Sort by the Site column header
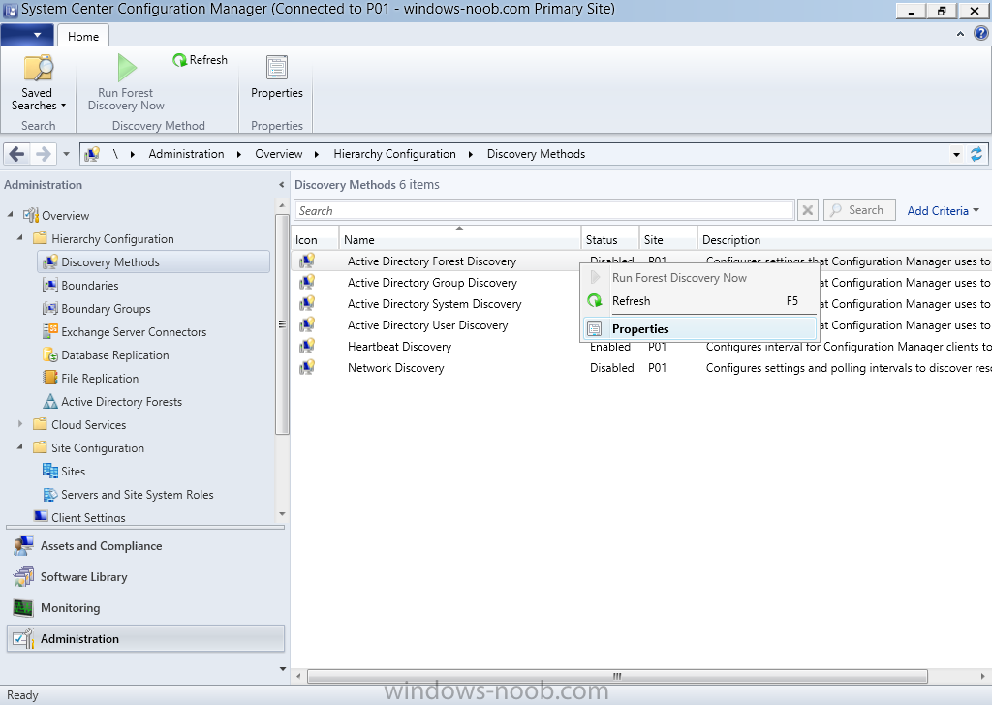The image size is (992, 705). tap(668, 239)
